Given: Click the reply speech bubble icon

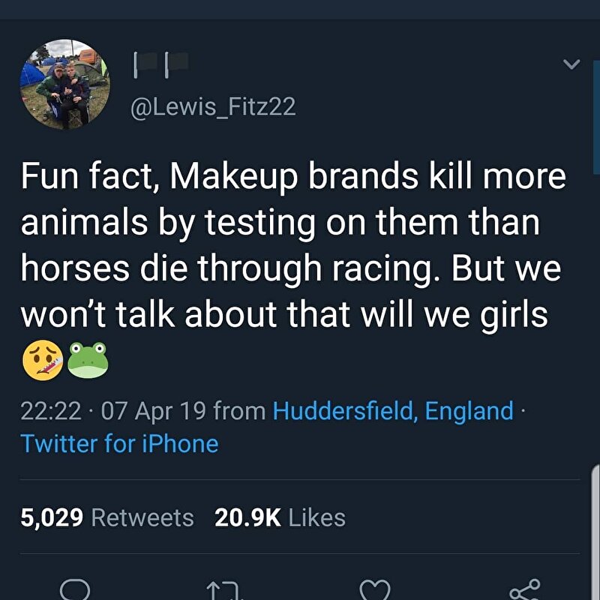Looking at the screenshot, I should coord(73,591).
